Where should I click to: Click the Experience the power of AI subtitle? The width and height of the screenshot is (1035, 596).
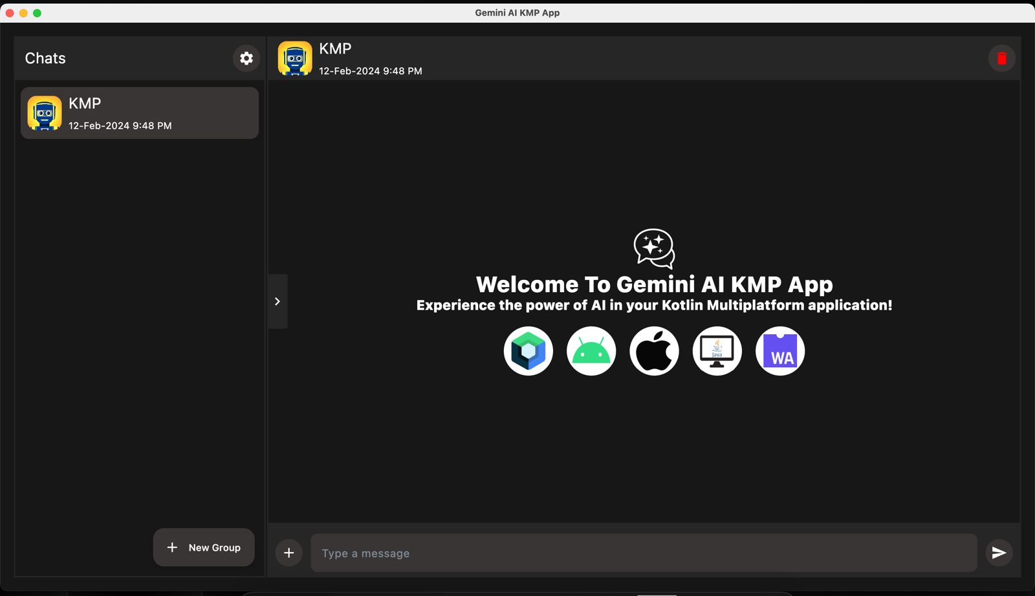[x=654, y=305]
